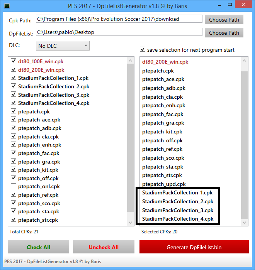This screenshot has height=270, width=255.
Task: Click the Cpk Path input field
Action: [x=119, y=19]
